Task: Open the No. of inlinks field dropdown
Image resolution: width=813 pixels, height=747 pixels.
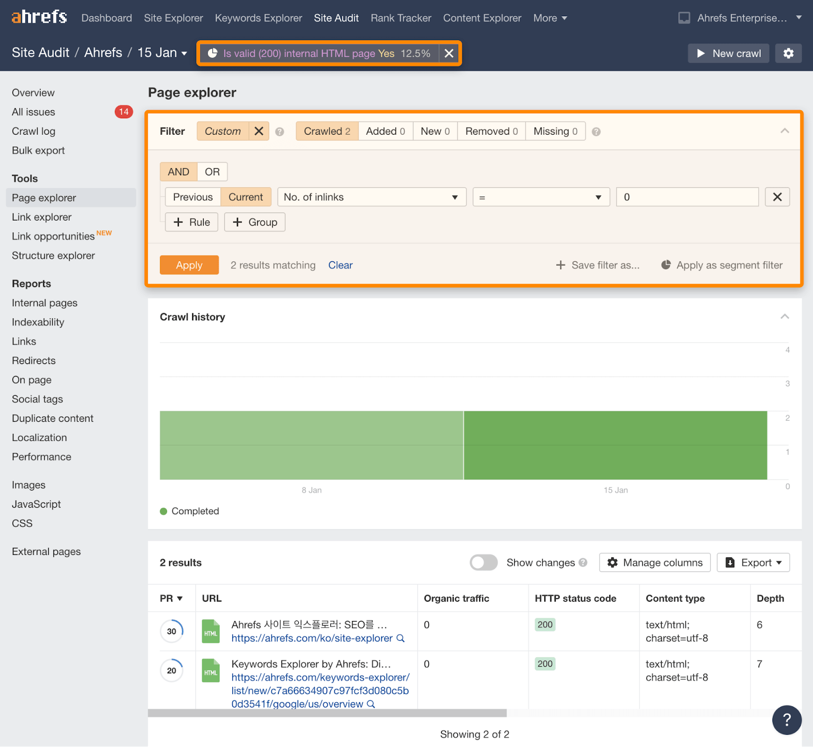Action: (x=371, y=197)
